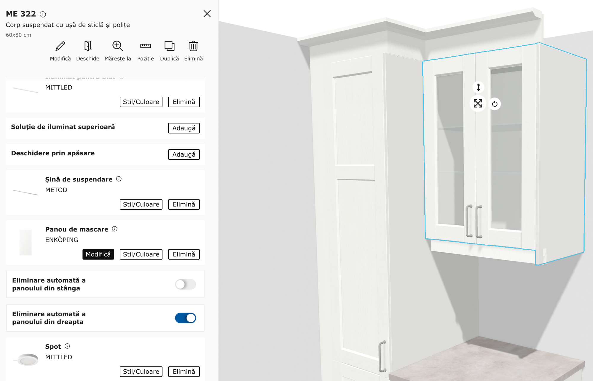Disable automatic right panel removal toggle
This screenshot has width=593, height=381.
tap(185, 318)
